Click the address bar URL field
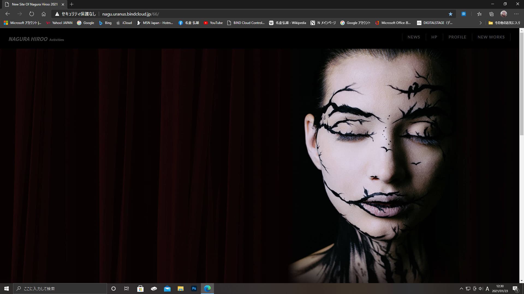Viewport: 524px width, 294px height. pos(246,14)
